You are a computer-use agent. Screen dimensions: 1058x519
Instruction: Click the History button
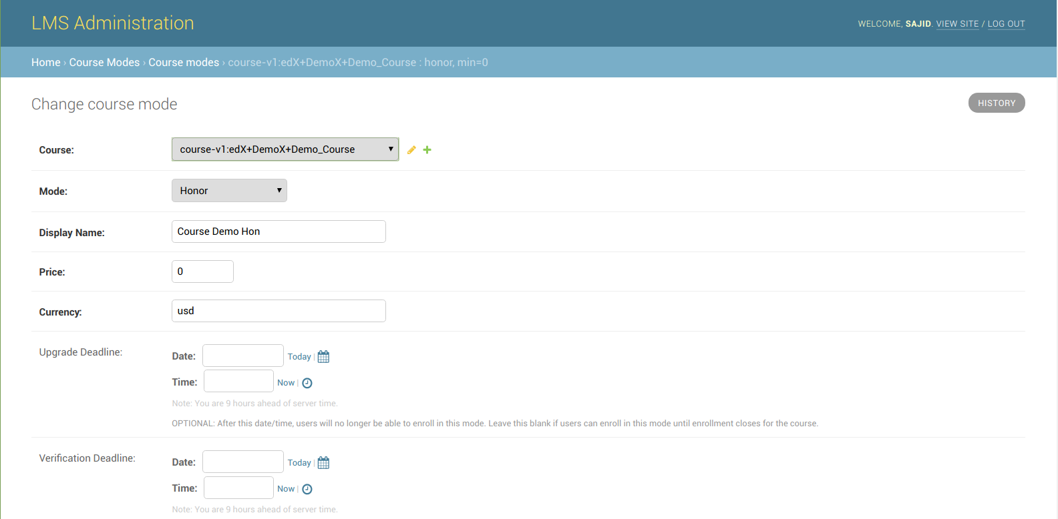coord(996,103)
